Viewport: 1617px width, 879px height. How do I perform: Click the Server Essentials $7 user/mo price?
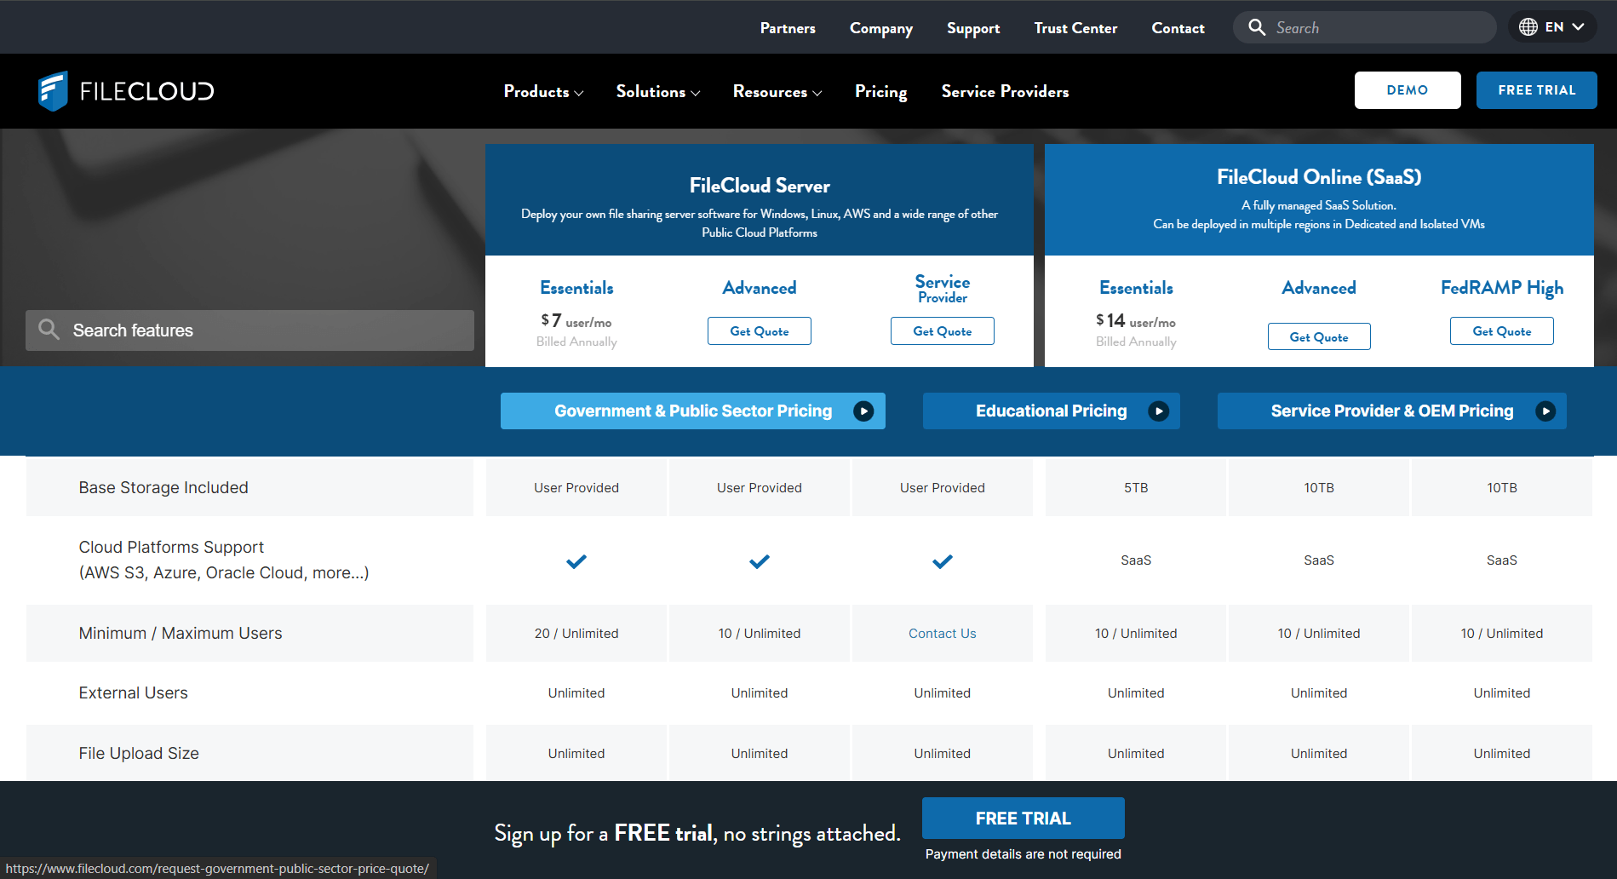[576, 321]
